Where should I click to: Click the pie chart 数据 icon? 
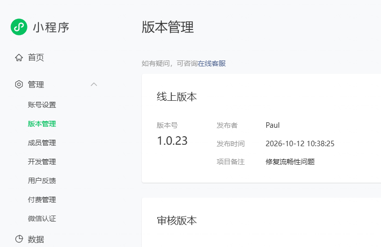pyautogui.click(x=19, y=239)
